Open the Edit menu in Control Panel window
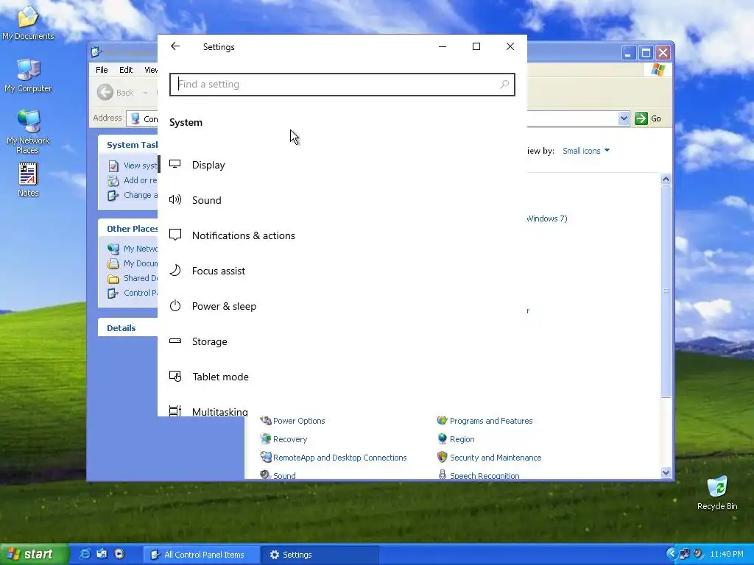 (126, 70)
